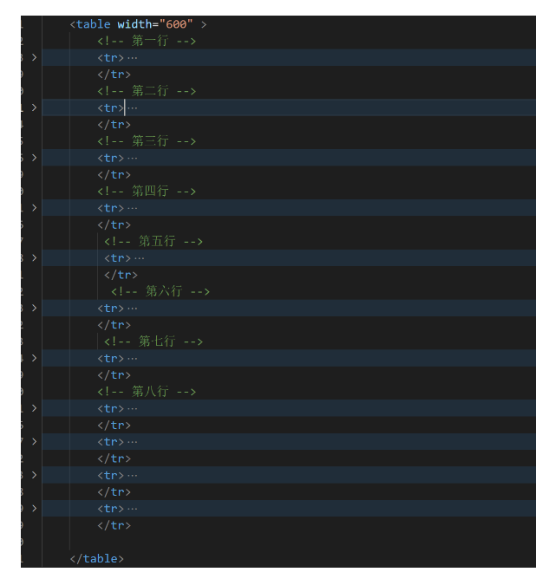Click the ellipsis after <tr> below 第一行
Viewport: 536px width, 572px height.
132,58
